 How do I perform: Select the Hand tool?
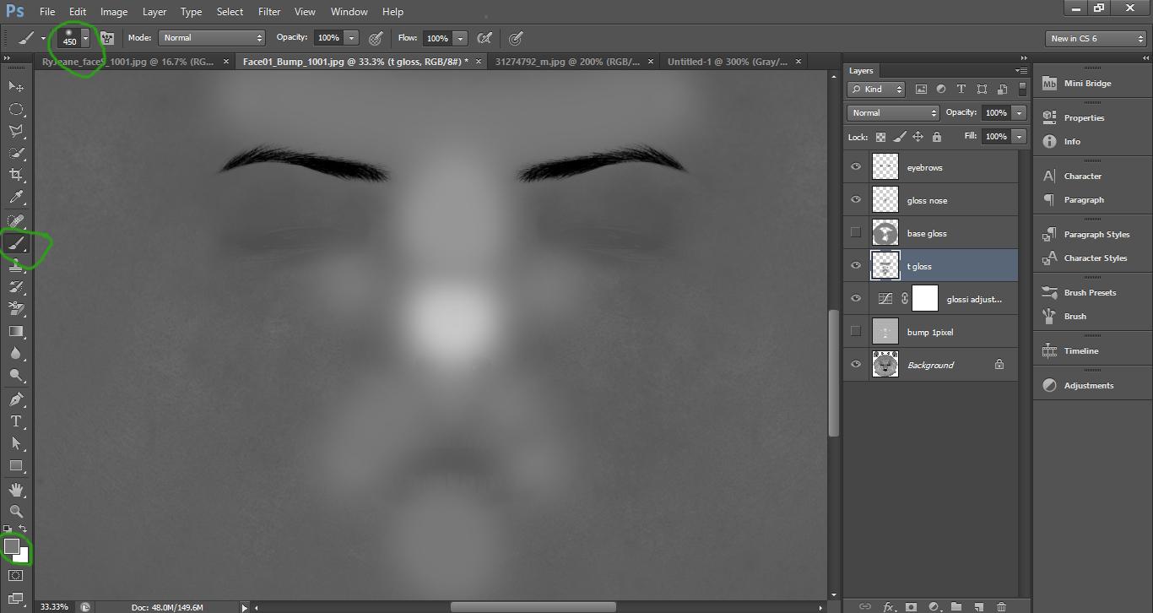click(x=15, y=489)
